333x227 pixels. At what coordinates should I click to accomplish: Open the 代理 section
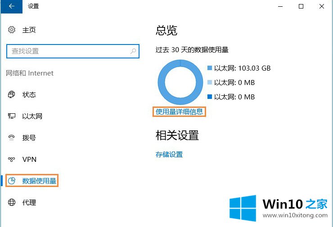click(29, 203)
